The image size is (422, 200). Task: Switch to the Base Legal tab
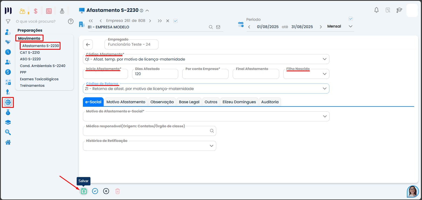point(189,102)
